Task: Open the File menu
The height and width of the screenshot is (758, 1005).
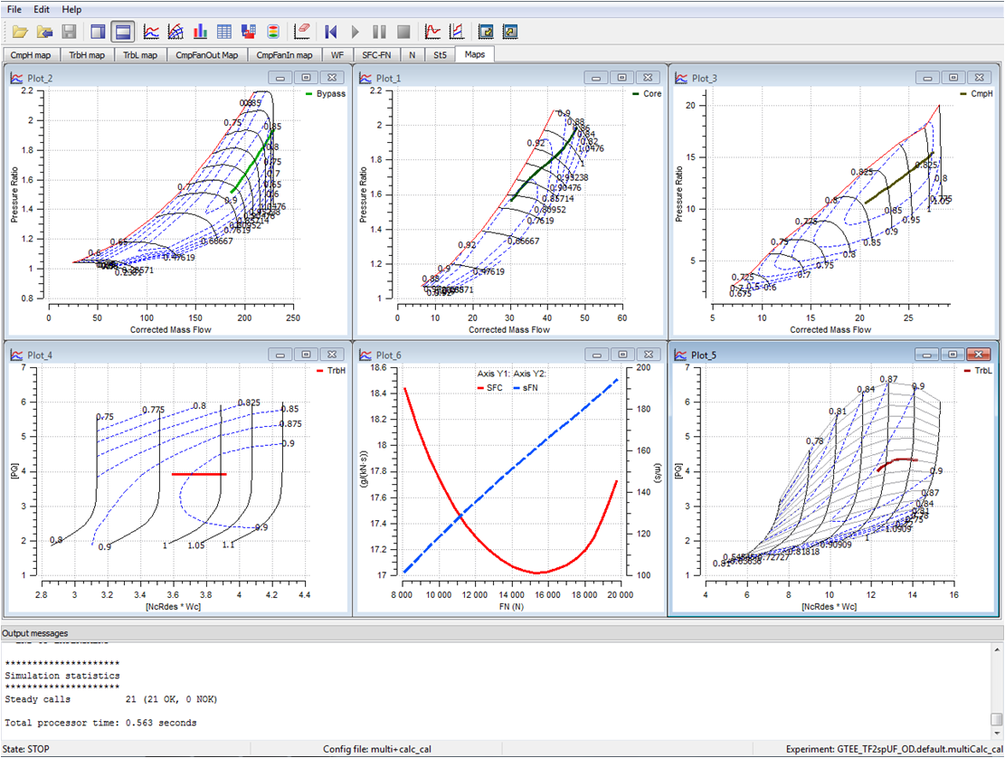Action: (x=14, y=9)
